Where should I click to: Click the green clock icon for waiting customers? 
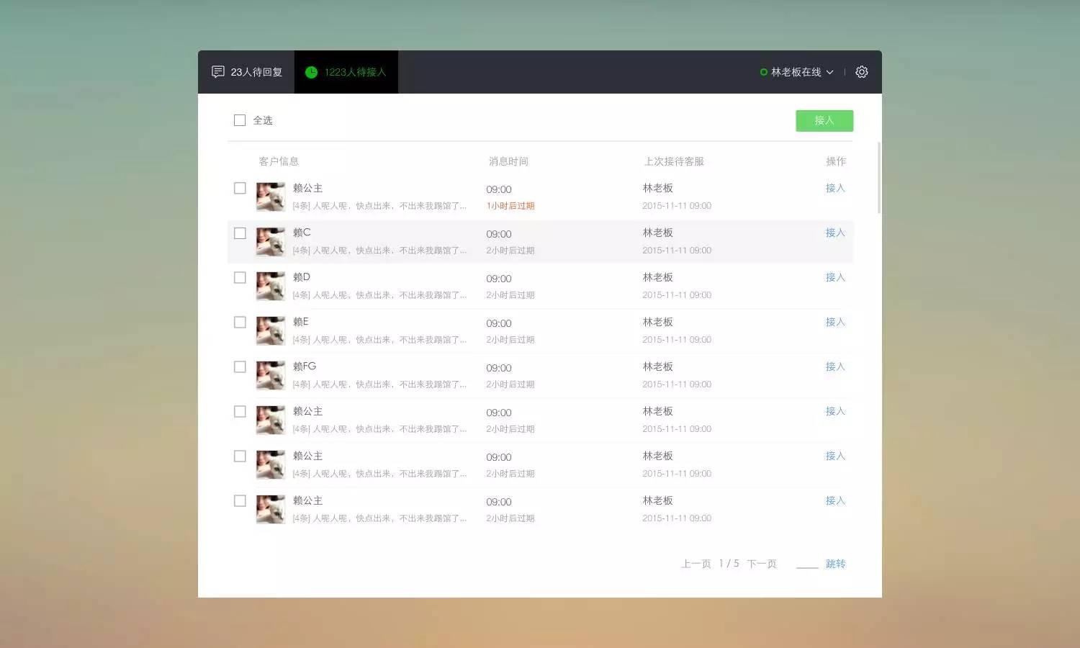coord(311,72)
